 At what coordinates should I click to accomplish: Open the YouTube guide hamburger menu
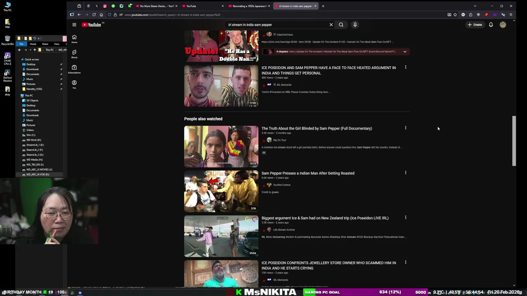pyautogui.click(x=74, y=25)
